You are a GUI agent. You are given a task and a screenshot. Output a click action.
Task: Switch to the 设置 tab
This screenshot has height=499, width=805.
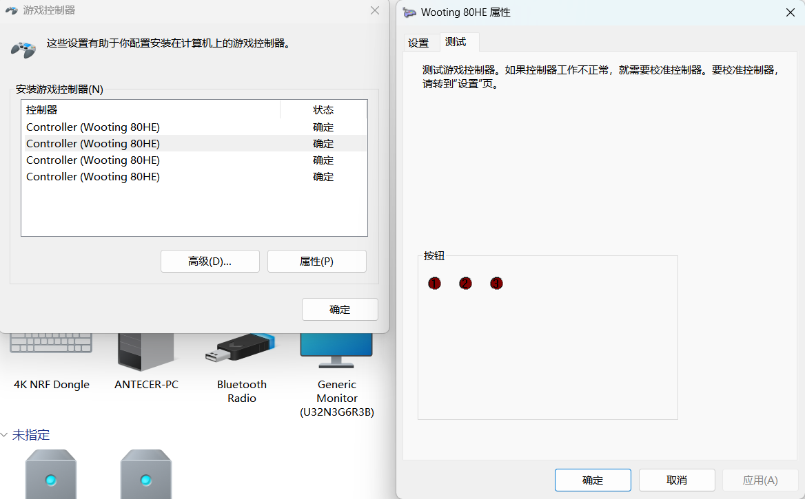tap(420, 42)
